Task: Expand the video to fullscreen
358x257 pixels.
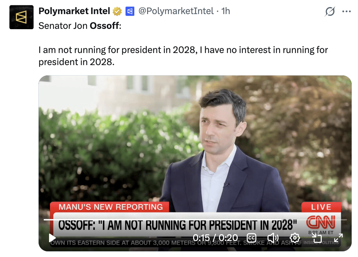Action: tap(338, 238)
